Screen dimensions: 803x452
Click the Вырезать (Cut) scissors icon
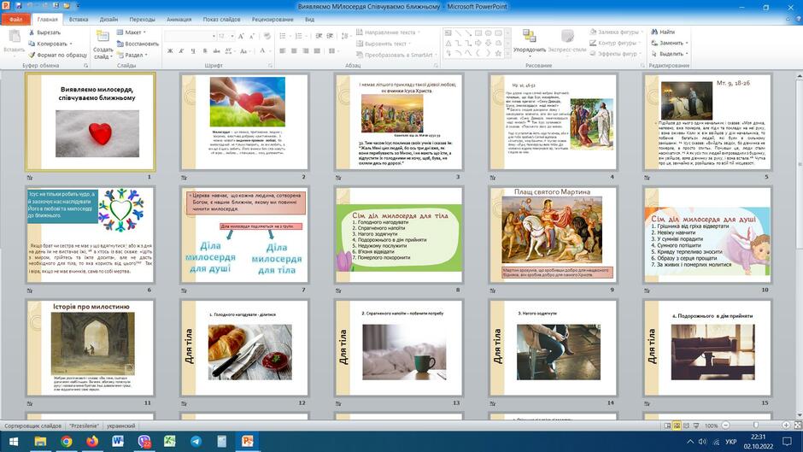point(32,32)
